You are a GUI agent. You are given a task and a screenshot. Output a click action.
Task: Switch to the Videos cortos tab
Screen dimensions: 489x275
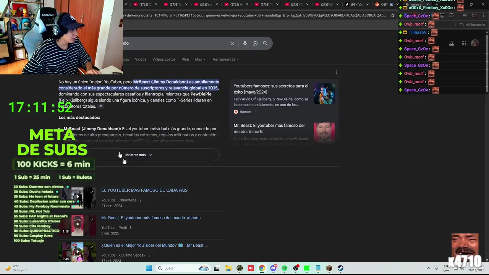point(164,59)
